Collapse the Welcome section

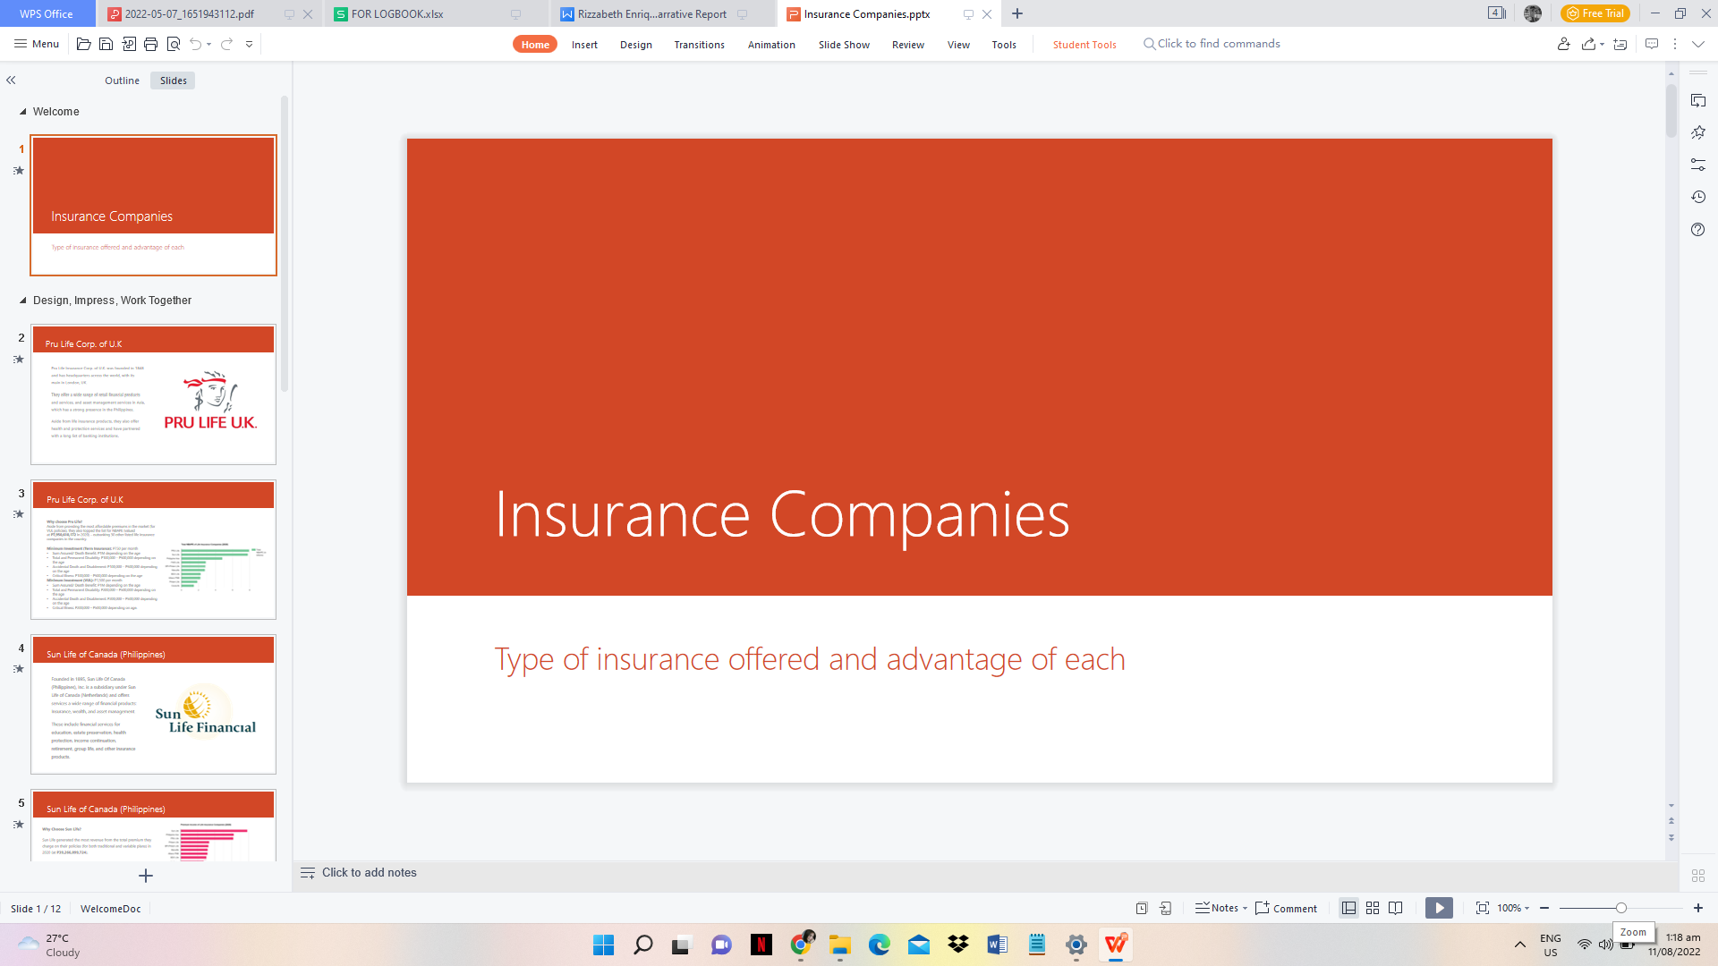coord(22,112)
